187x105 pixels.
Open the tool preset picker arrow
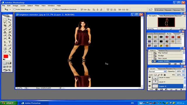point(10,9)
